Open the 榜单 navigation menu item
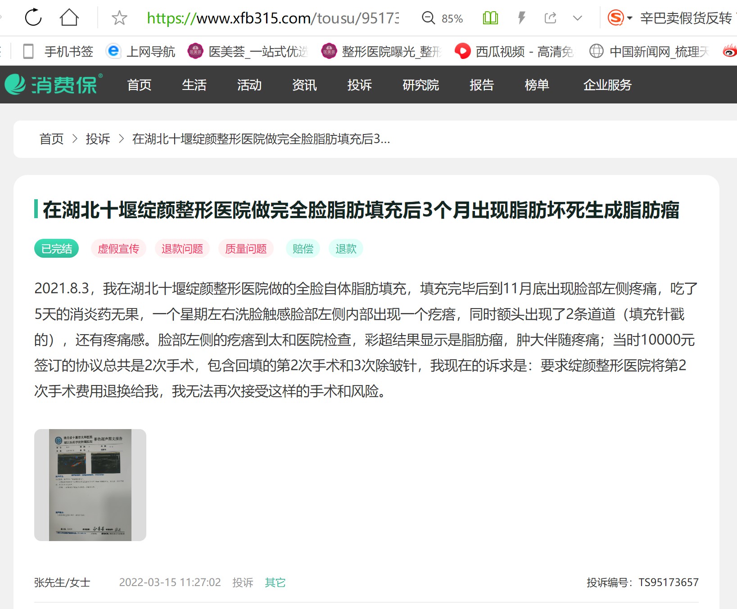The width and height of the screenshot is (737, 609). pyautogui.click(x=537, y=85)
